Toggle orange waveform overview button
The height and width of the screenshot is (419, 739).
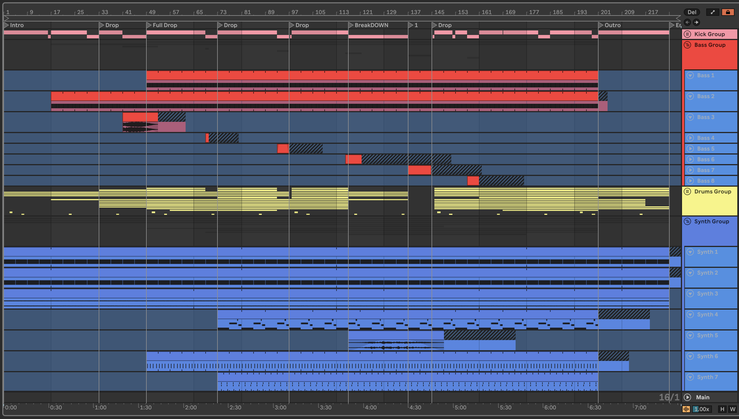coord(686,409)
